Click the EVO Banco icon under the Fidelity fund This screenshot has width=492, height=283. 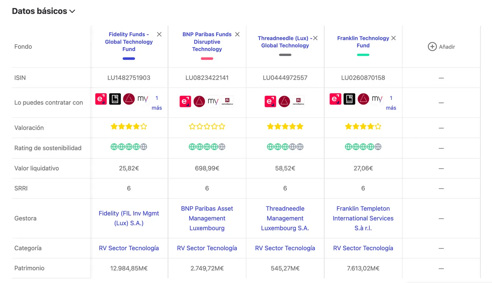point(115,99)
